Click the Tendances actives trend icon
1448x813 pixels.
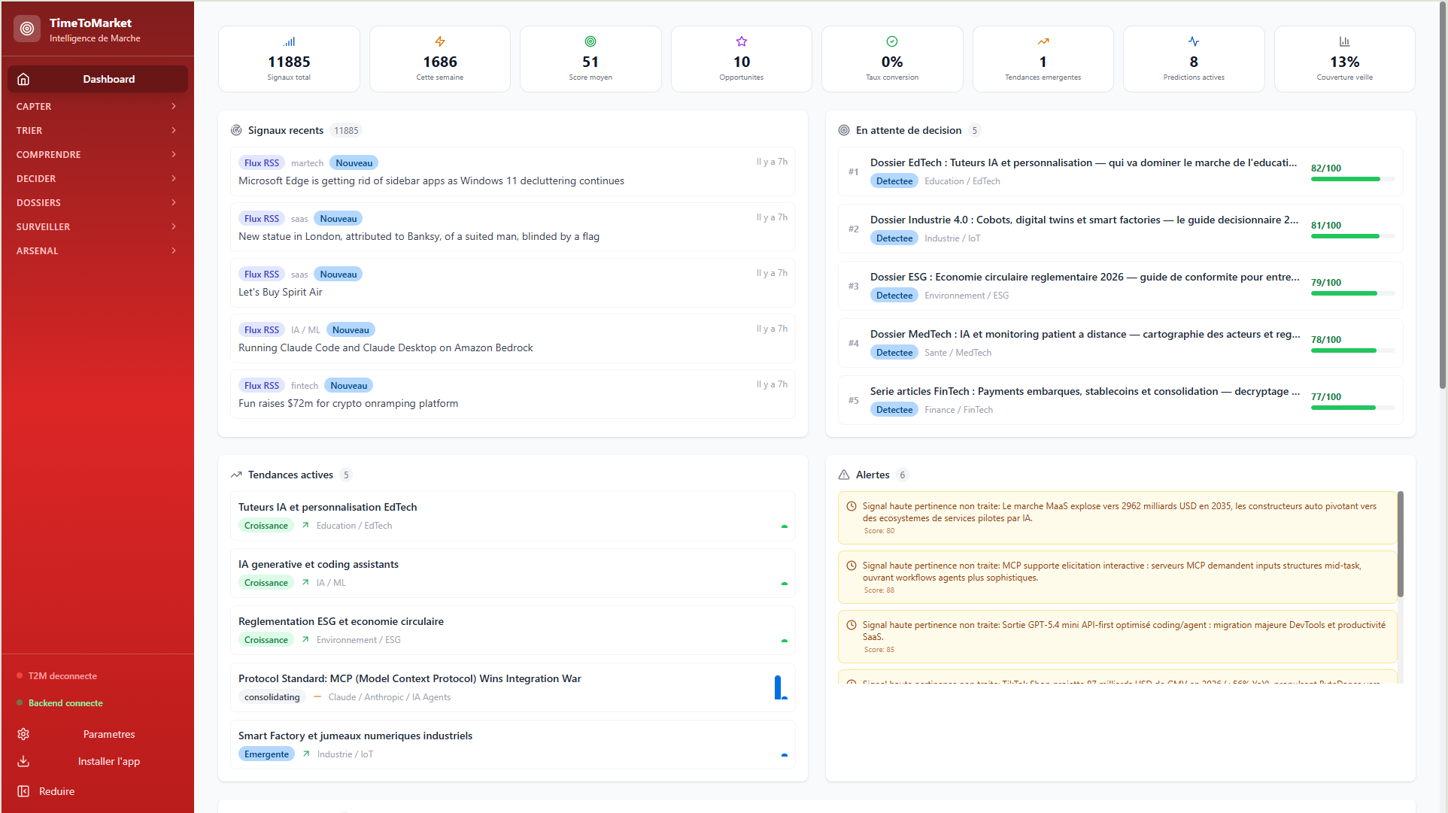(x=236, y=475)
